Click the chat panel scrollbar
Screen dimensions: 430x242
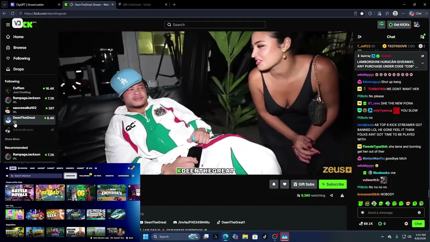coord(428,194)
